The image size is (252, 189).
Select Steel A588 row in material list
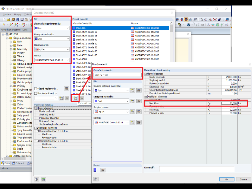(121, 59)
